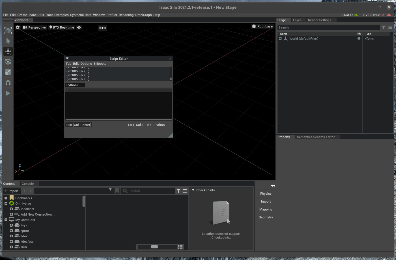396x260 pixels.
Task: Select the Rotate tool
Action: (x=8, y=62)
